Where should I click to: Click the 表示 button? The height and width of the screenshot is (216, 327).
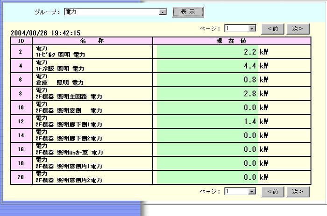coord(188,12)
